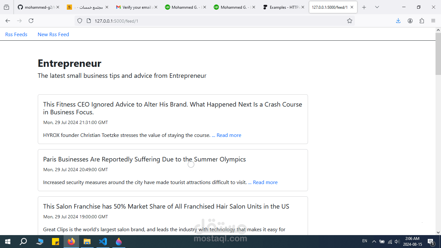Screen dimensions: 441x248
Task: Open the Windows taskbar notifications flyout
Action: (431, 241)
